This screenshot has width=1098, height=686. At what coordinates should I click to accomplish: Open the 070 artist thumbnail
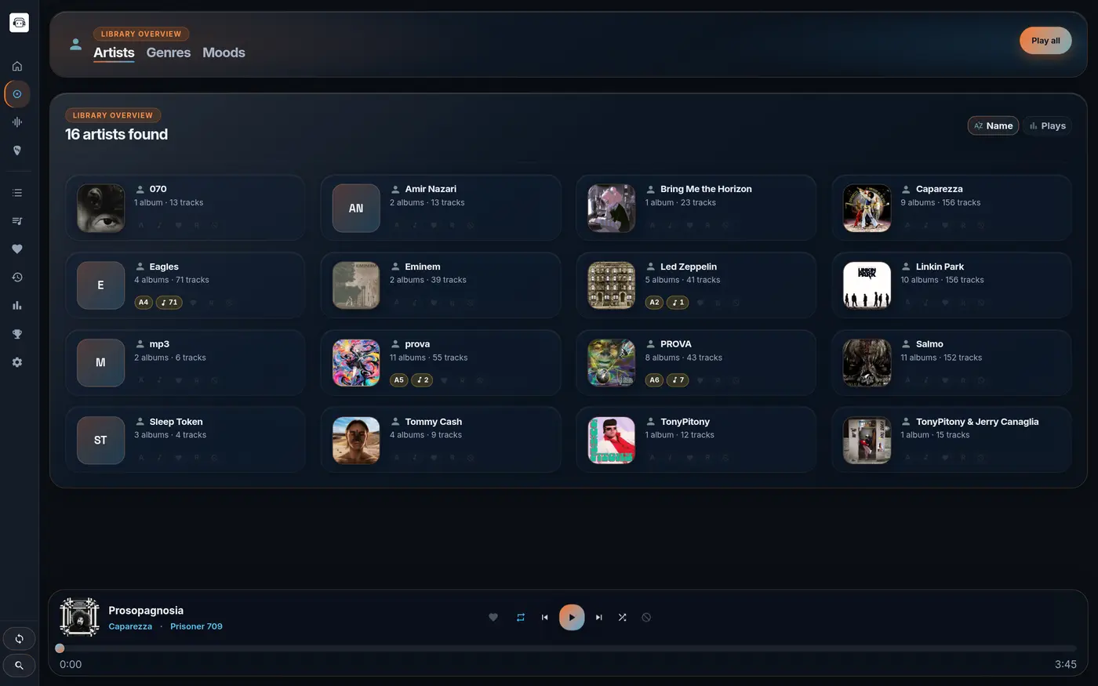click(x=100, y=208)
